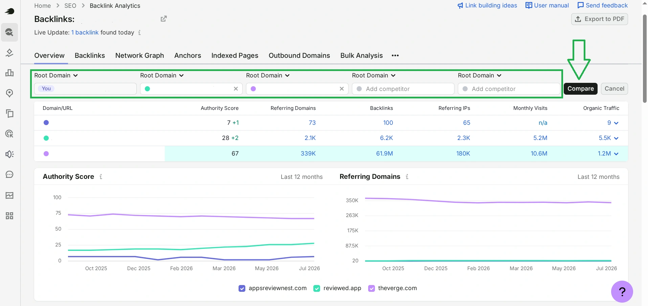
Task: Open the 180K Referring IPs value
Action: (463, 154)
